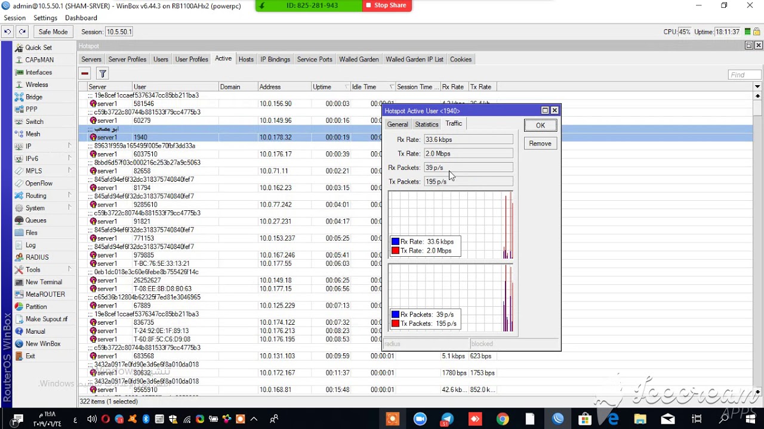This screenshot has height=429, width=764.
Task: Open the filter funnel in Hotspot toolbar
Action: (103, 74)
